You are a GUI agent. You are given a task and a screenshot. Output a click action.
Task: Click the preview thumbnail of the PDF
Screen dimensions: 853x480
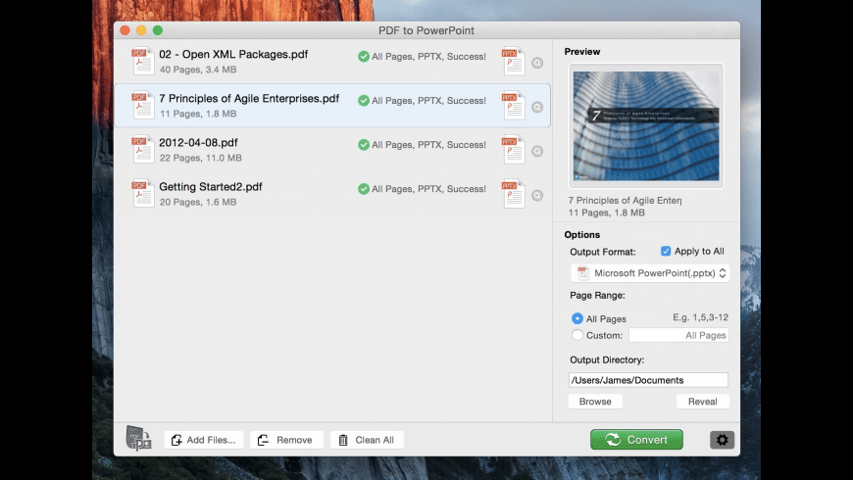(x=647, y=125)
